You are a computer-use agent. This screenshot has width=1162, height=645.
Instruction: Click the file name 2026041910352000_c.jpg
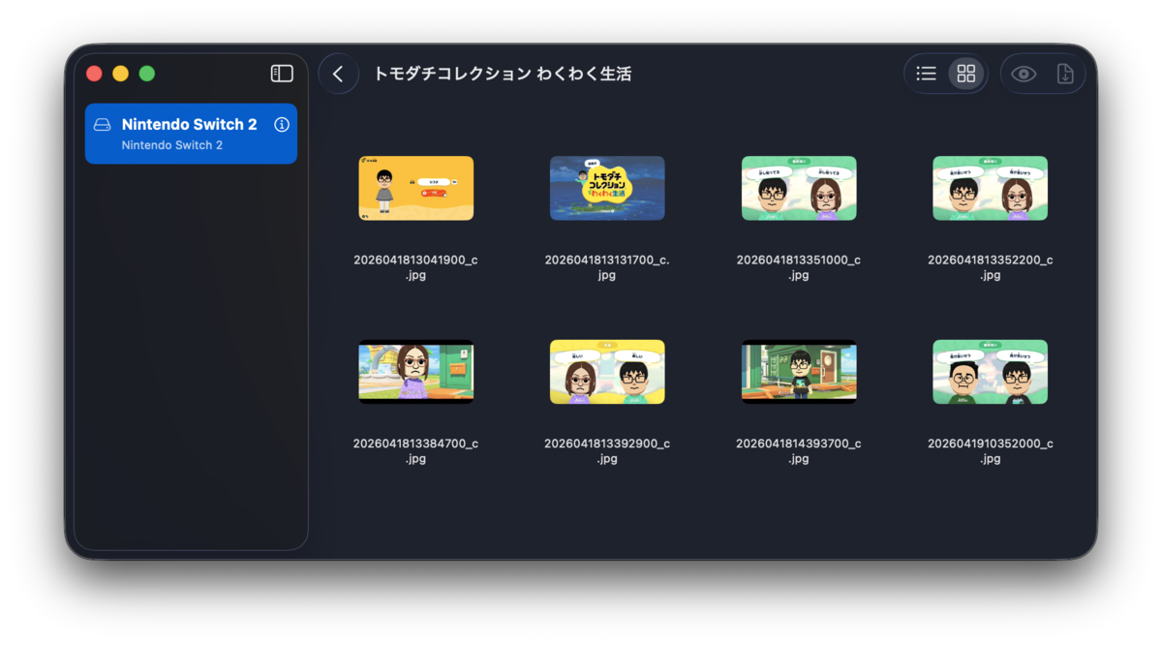pyautogui.click(x=991, y=451)
